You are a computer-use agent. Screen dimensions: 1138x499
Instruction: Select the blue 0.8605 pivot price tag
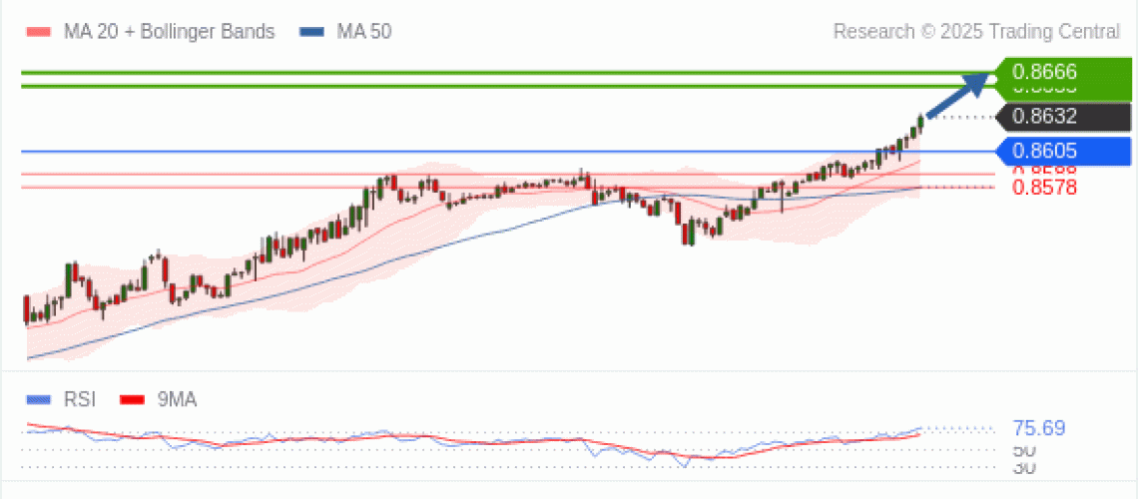(1062, 152)
